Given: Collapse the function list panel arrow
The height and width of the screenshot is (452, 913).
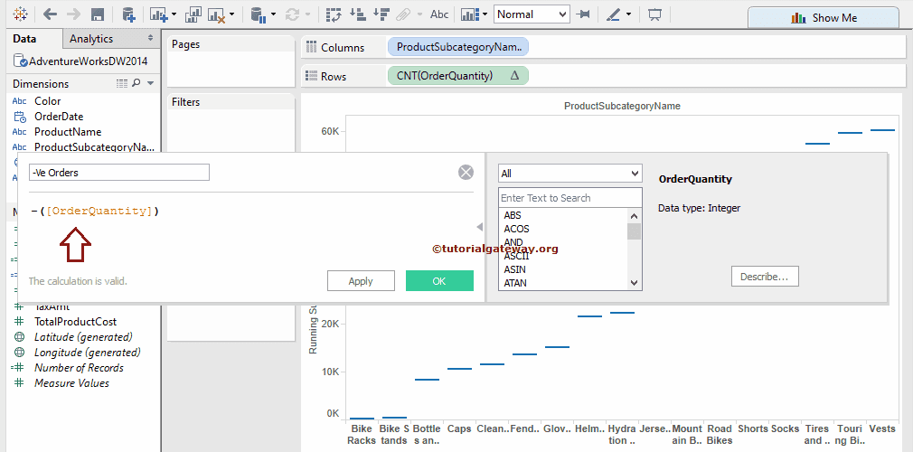Looking at the screenshot, I should (x=480, y=227).
